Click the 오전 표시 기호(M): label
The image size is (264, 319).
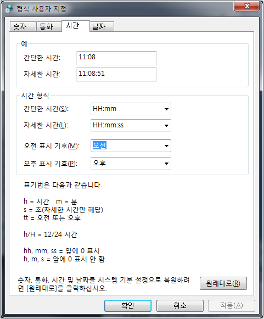tap(52, 146)
